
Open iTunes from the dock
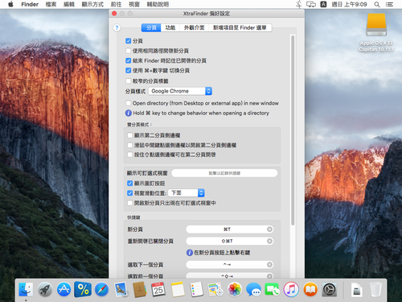pyautogui.click(x=291, y=290)
